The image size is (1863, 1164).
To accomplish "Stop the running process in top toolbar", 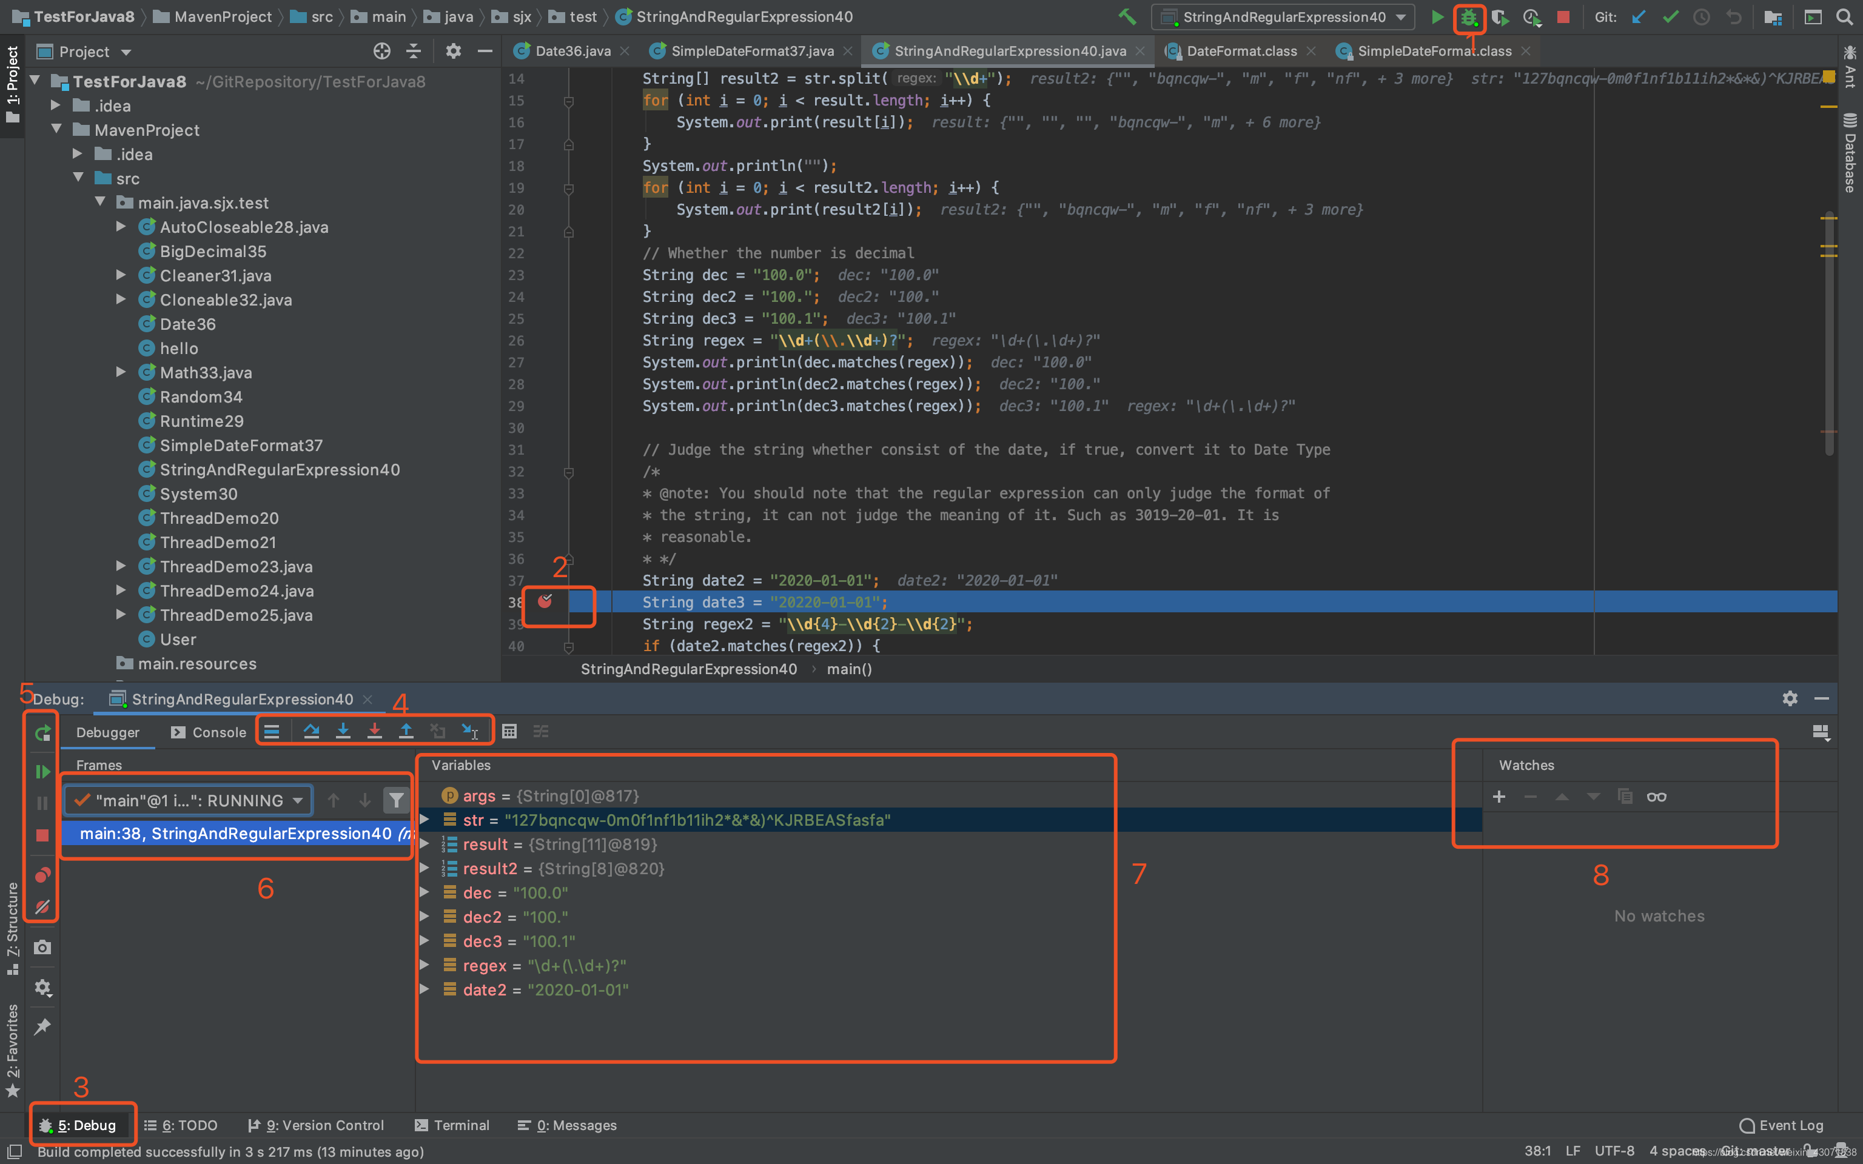I will [x=1563, y=17].
